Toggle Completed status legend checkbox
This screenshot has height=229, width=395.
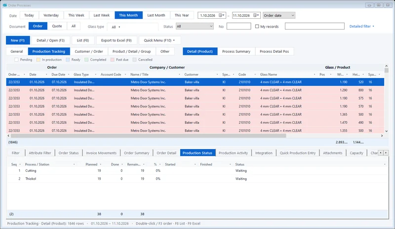tap(86, 60)
